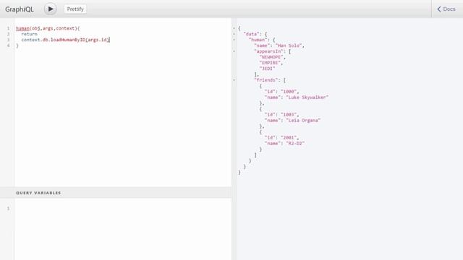The width and height of the screenshot is (463, 260).
Task: Click the "1003" id value
Action: click(x=289, y=115)
